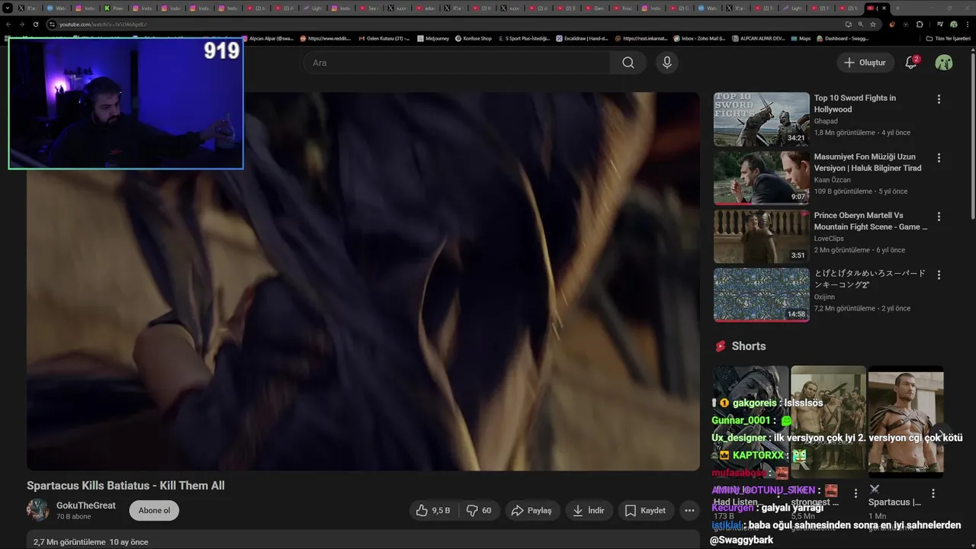
Task: Open the Spartacus short's options menu
Action: point(933,493)
